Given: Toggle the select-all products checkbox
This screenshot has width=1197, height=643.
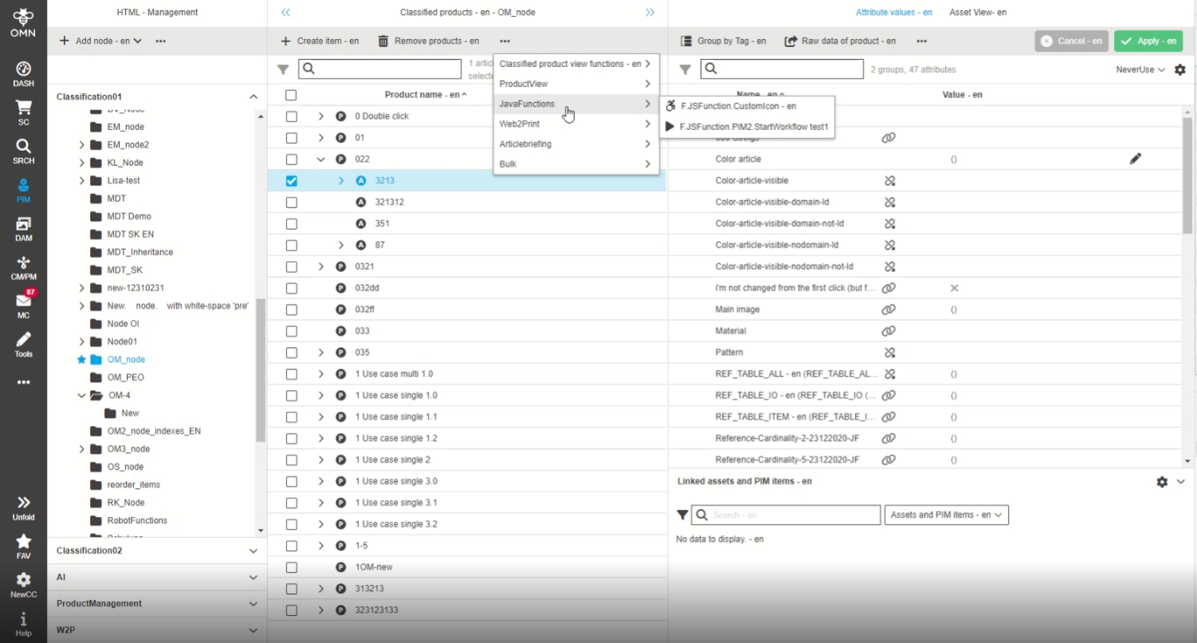Looking at the screenshot, I should [x=291, y=95].
